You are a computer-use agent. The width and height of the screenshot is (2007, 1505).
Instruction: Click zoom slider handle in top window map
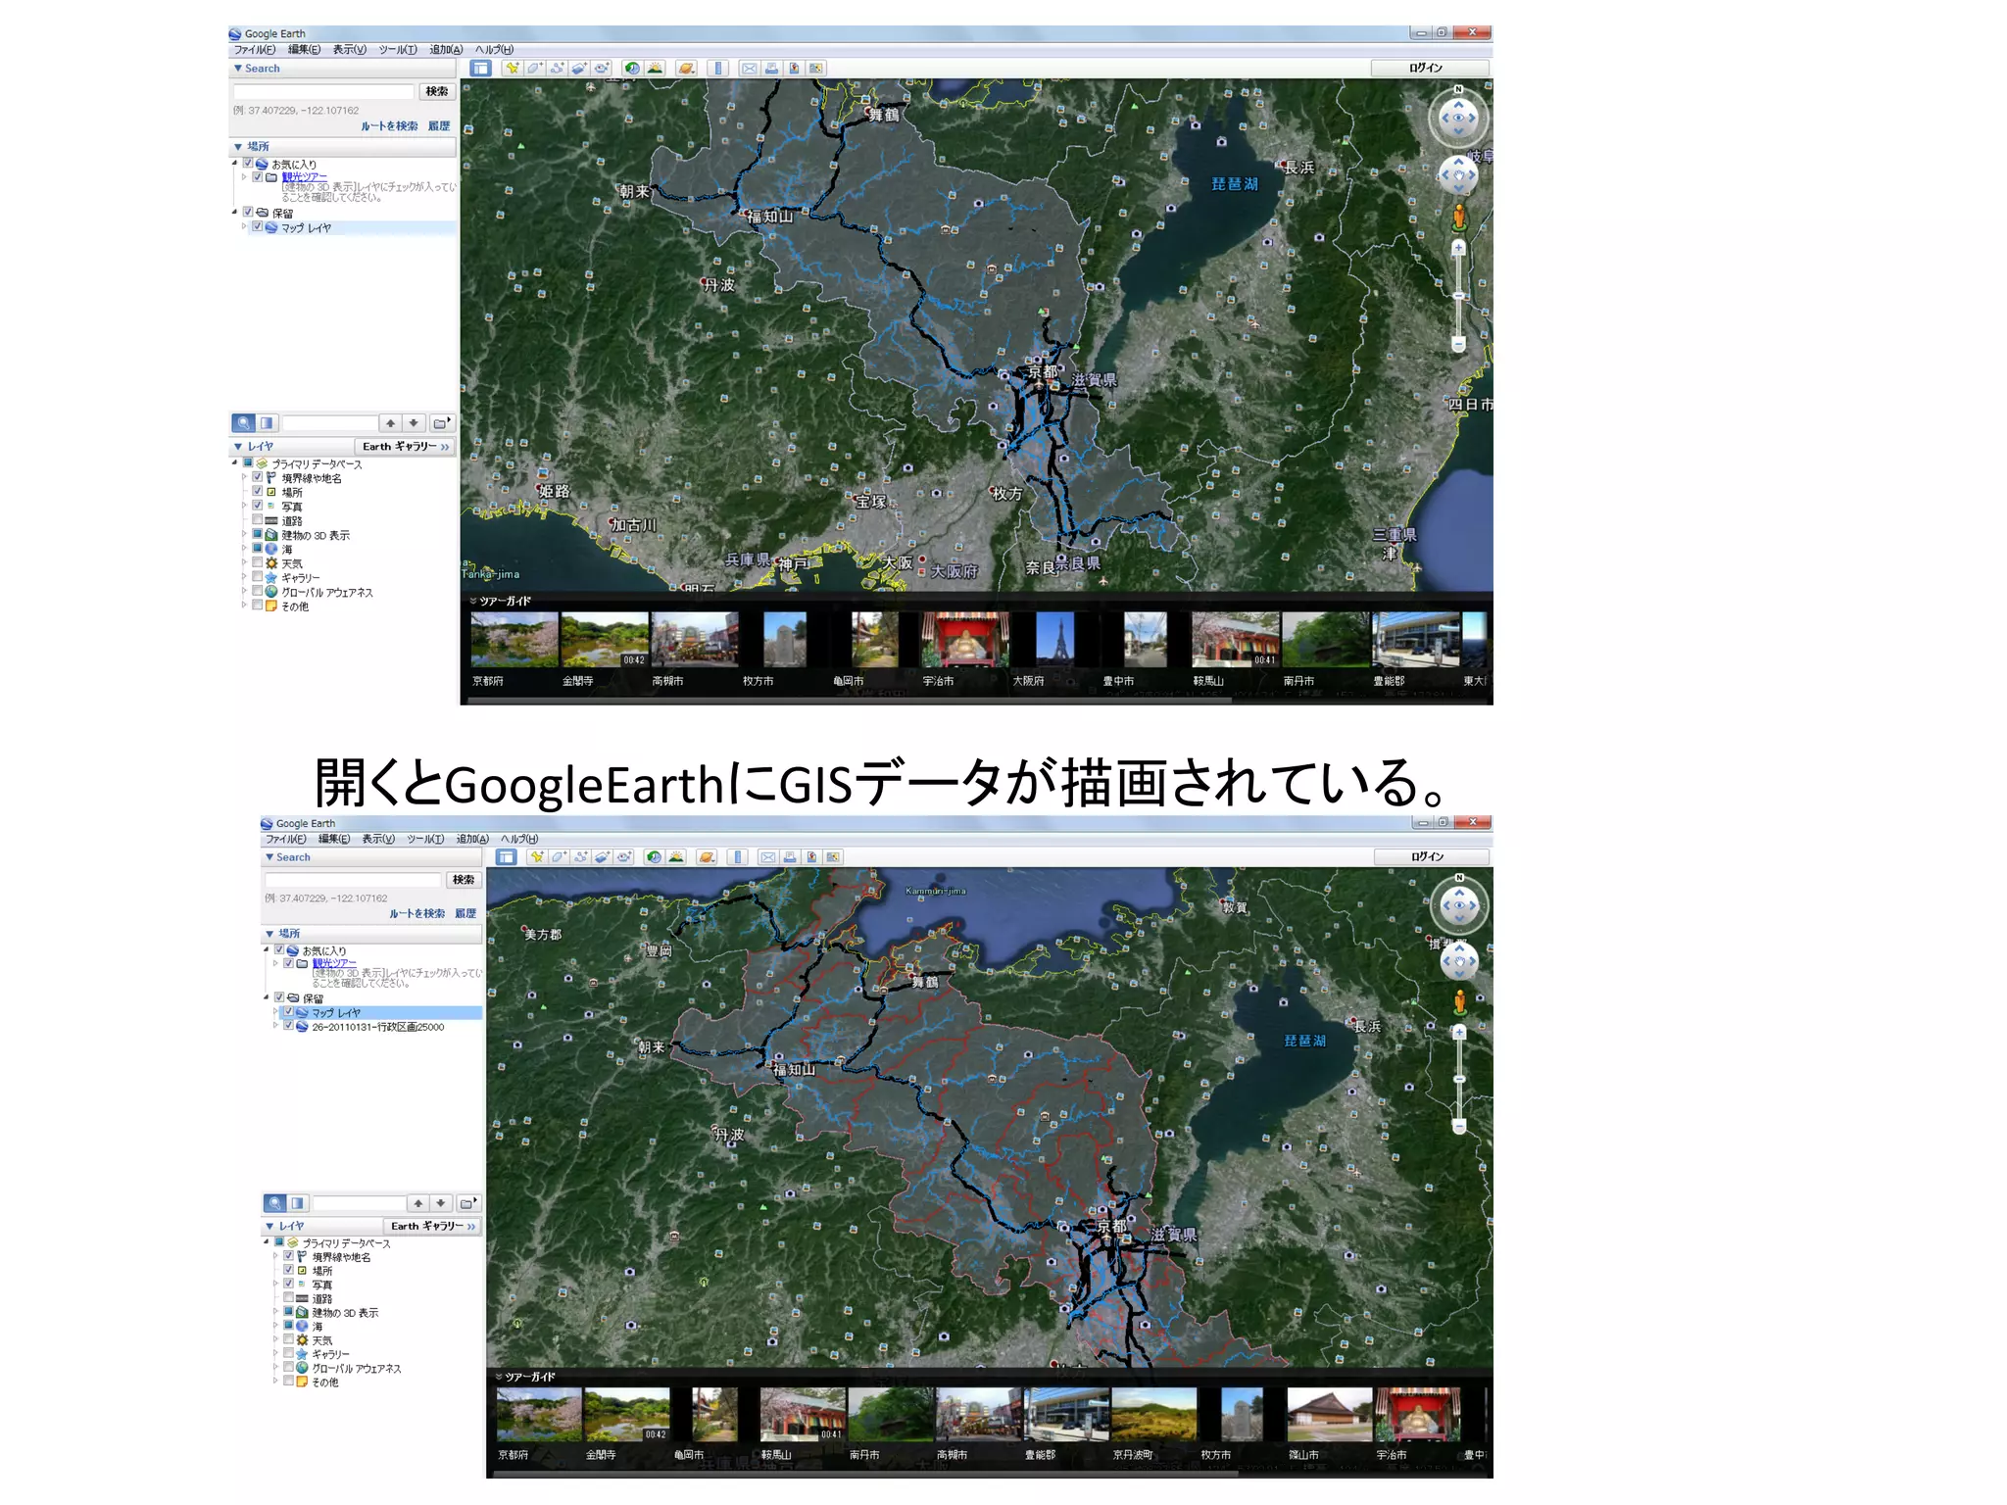pos(1458,296)
